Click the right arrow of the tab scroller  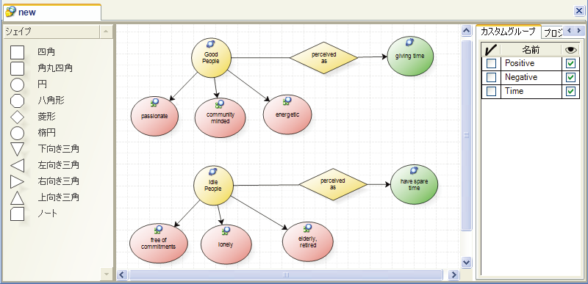[578, 30]
